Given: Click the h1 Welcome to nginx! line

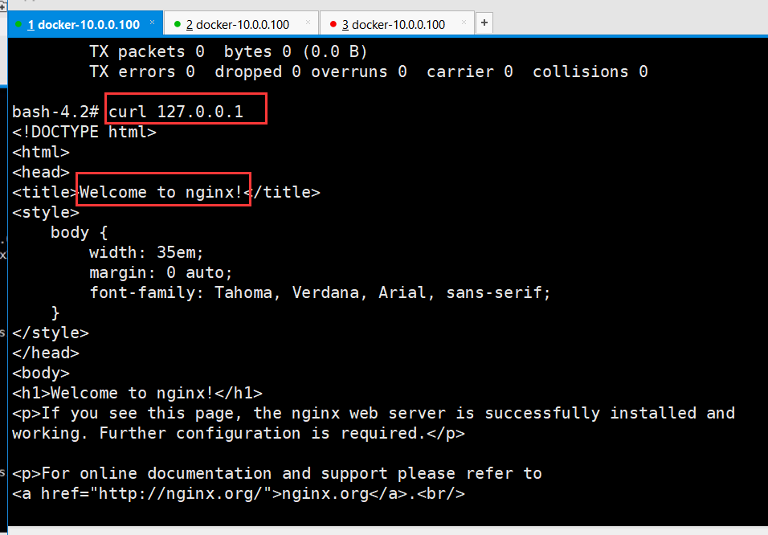Looking at the screenshot, I should click(137, 393).
